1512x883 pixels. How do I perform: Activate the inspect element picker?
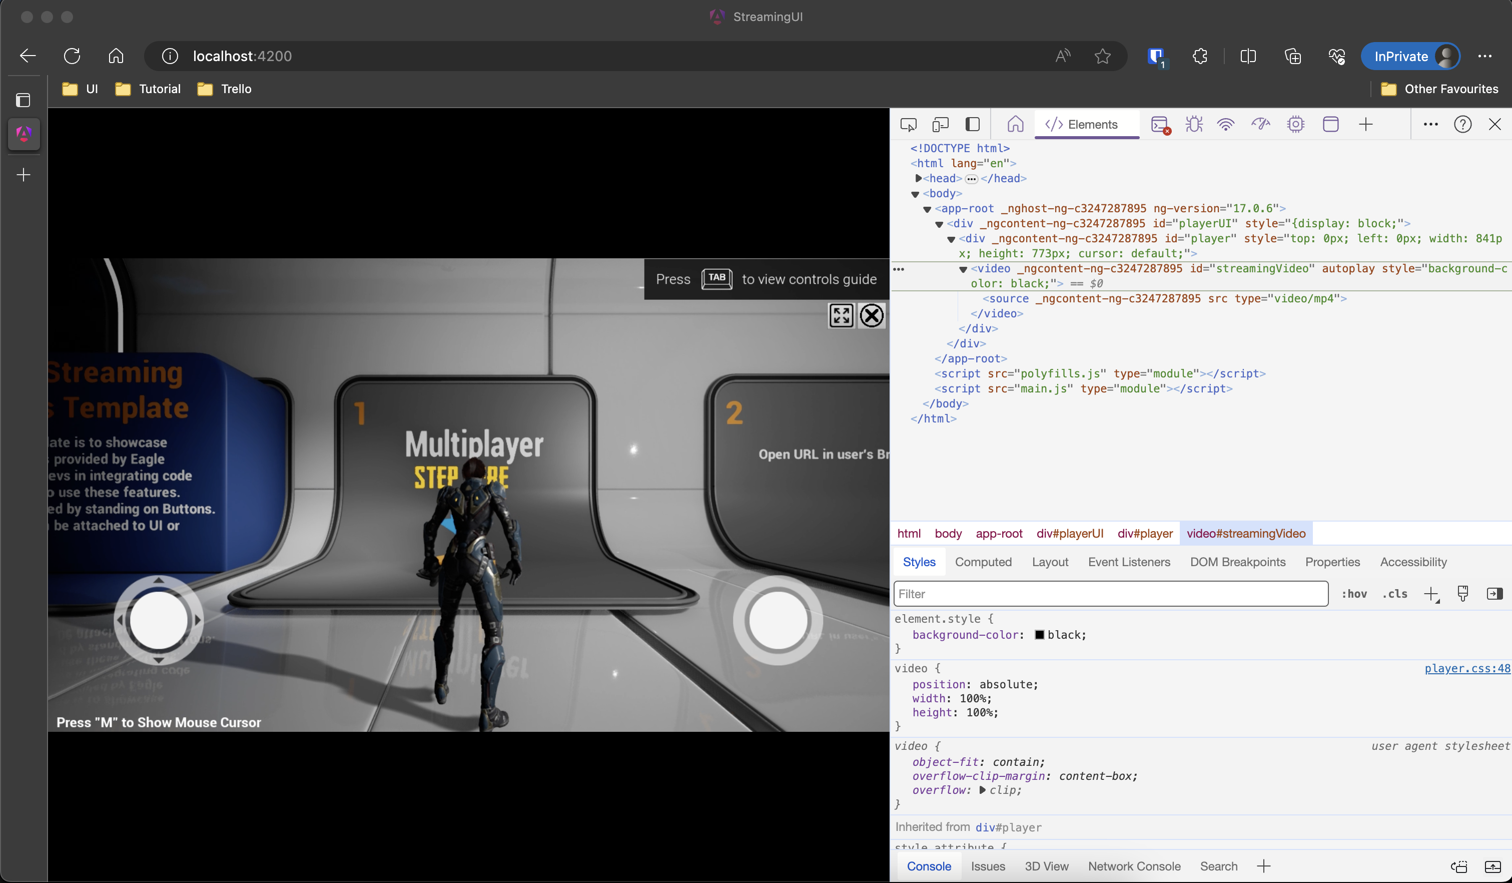[x=909, y=124]
